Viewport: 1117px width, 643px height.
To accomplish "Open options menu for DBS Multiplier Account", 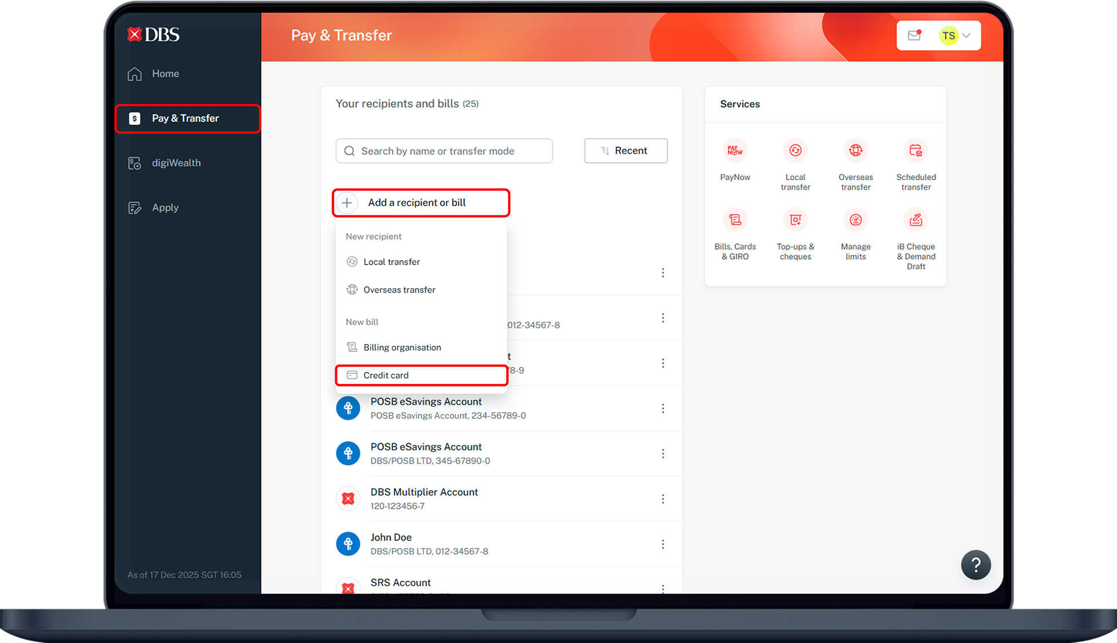I will tap(663, 499).
